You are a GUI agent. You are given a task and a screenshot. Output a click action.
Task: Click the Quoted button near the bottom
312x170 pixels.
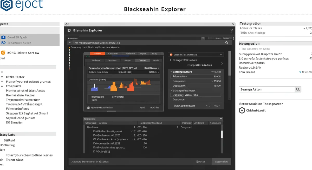tap(200, 161)
